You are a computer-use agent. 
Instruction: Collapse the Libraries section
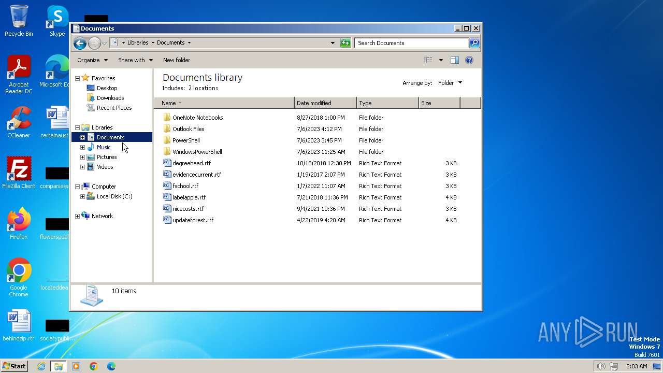[77, 127]
